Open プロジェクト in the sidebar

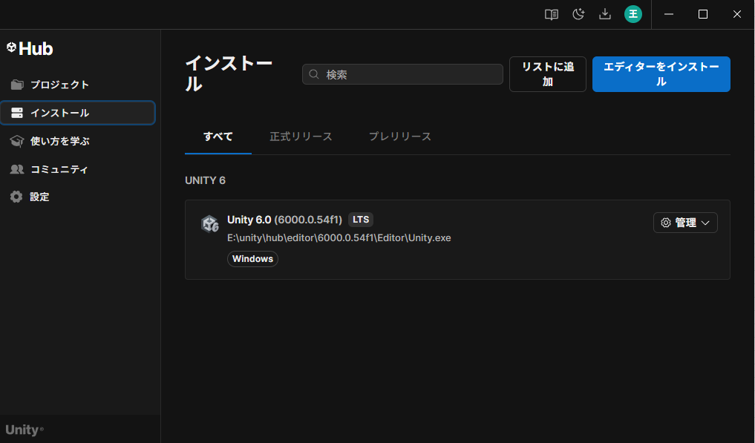click(78, 85)
